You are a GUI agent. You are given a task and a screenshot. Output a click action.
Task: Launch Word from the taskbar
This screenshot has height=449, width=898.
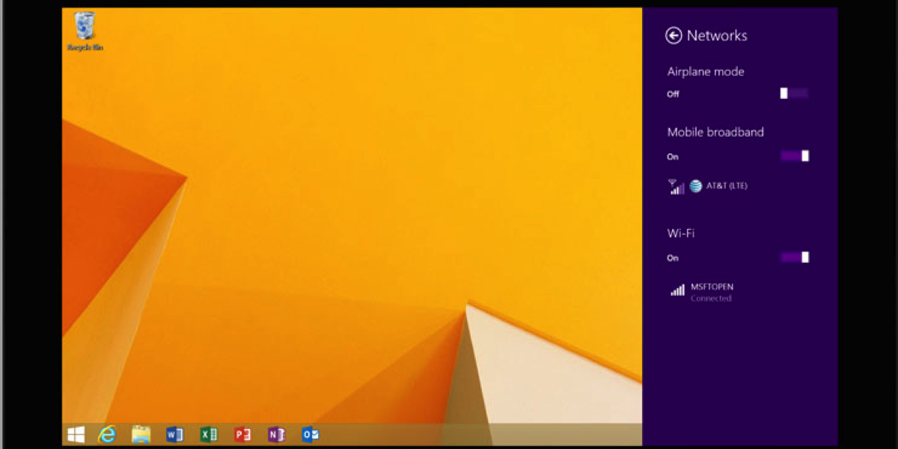tap(174, 435)
